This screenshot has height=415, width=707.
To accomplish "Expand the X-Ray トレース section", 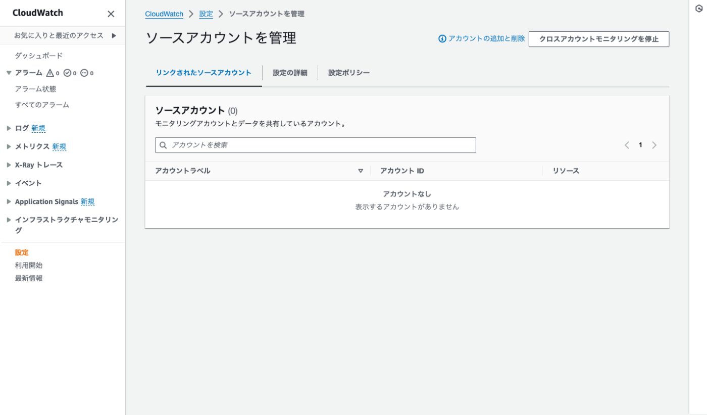I will pyautogui.click(x=9, y=165).
